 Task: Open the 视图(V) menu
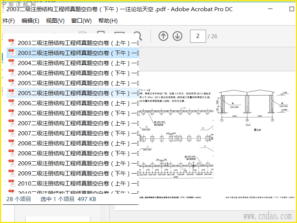(55, 21)
